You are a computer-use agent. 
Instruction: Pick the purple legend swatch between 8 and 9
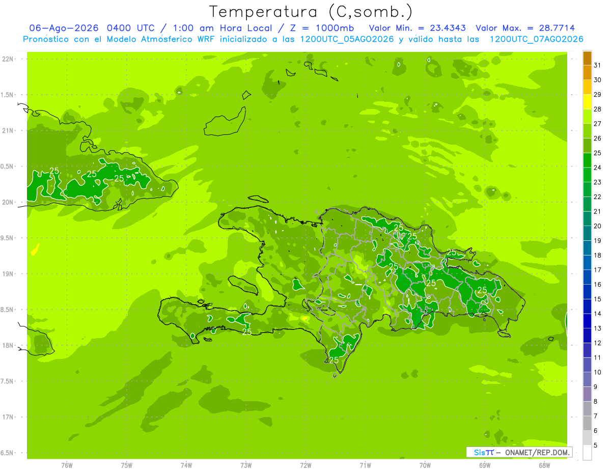point(587,394)
